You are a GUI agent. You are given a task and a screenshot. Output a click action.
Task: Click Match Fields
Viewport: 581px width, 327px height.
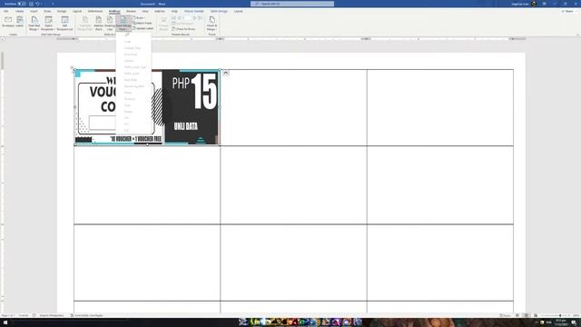tap(143, 23)
